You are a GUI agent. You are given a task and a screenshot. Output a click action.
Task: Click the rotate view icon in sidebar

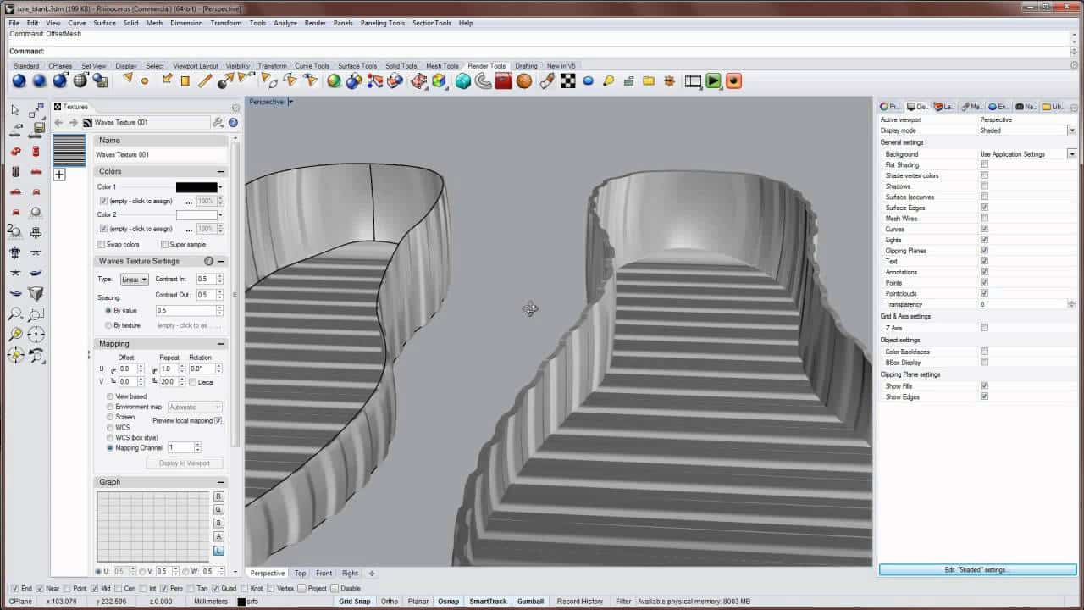pyautogui.click(x=36, y=355)
